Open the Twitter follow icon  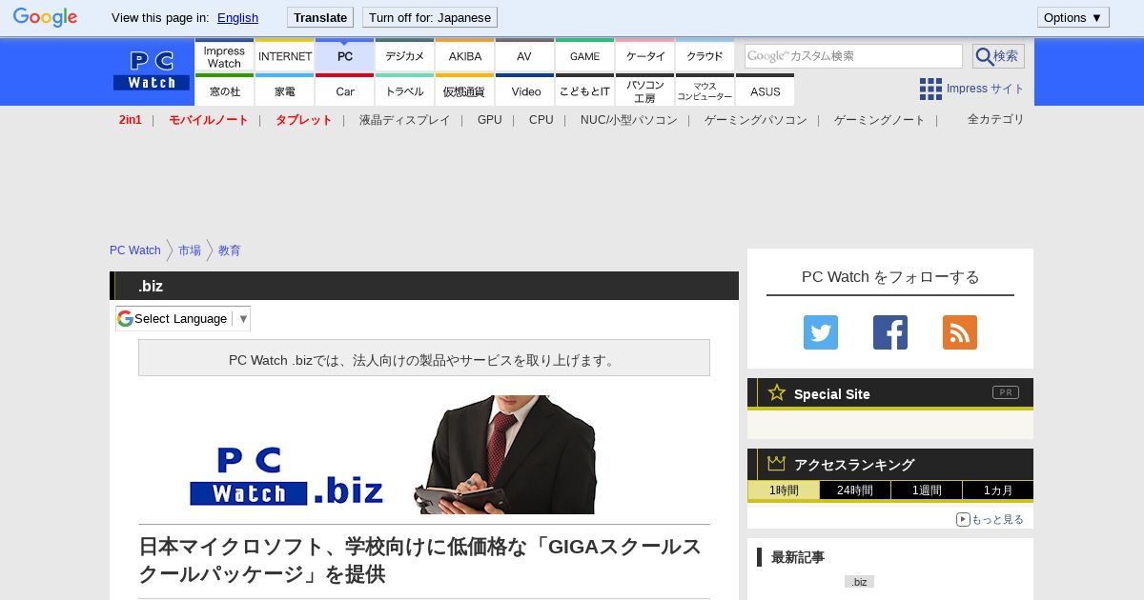[821, 332]
